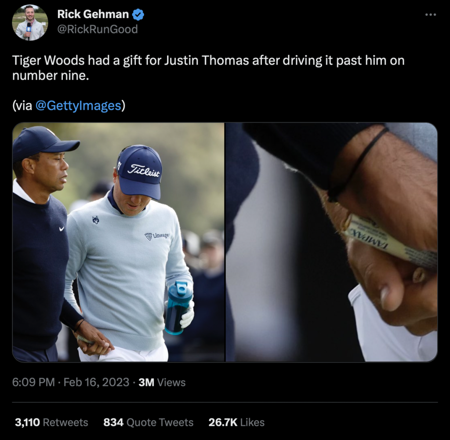Click the '(via' text before the mention
This screenshot has width=450, height=440.
click(22, 105)
